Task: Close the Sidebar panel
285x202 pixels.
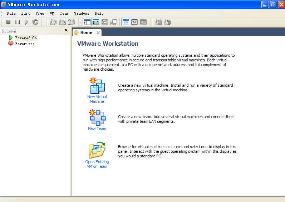Action: click(x=66, y=30)
